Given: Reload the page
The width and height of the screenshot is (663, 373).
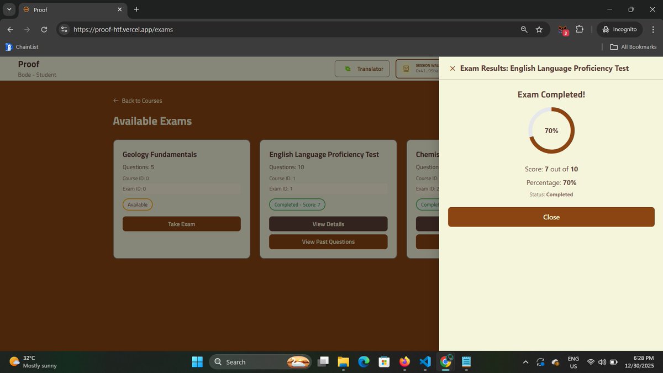Looking at the screenshot, I should [44, 29].
